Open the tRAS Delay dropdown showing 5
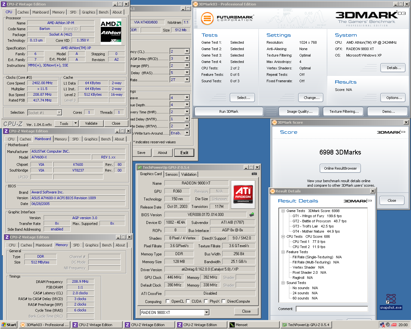Viewport: 411px width, 329px height. click(187, 73)
